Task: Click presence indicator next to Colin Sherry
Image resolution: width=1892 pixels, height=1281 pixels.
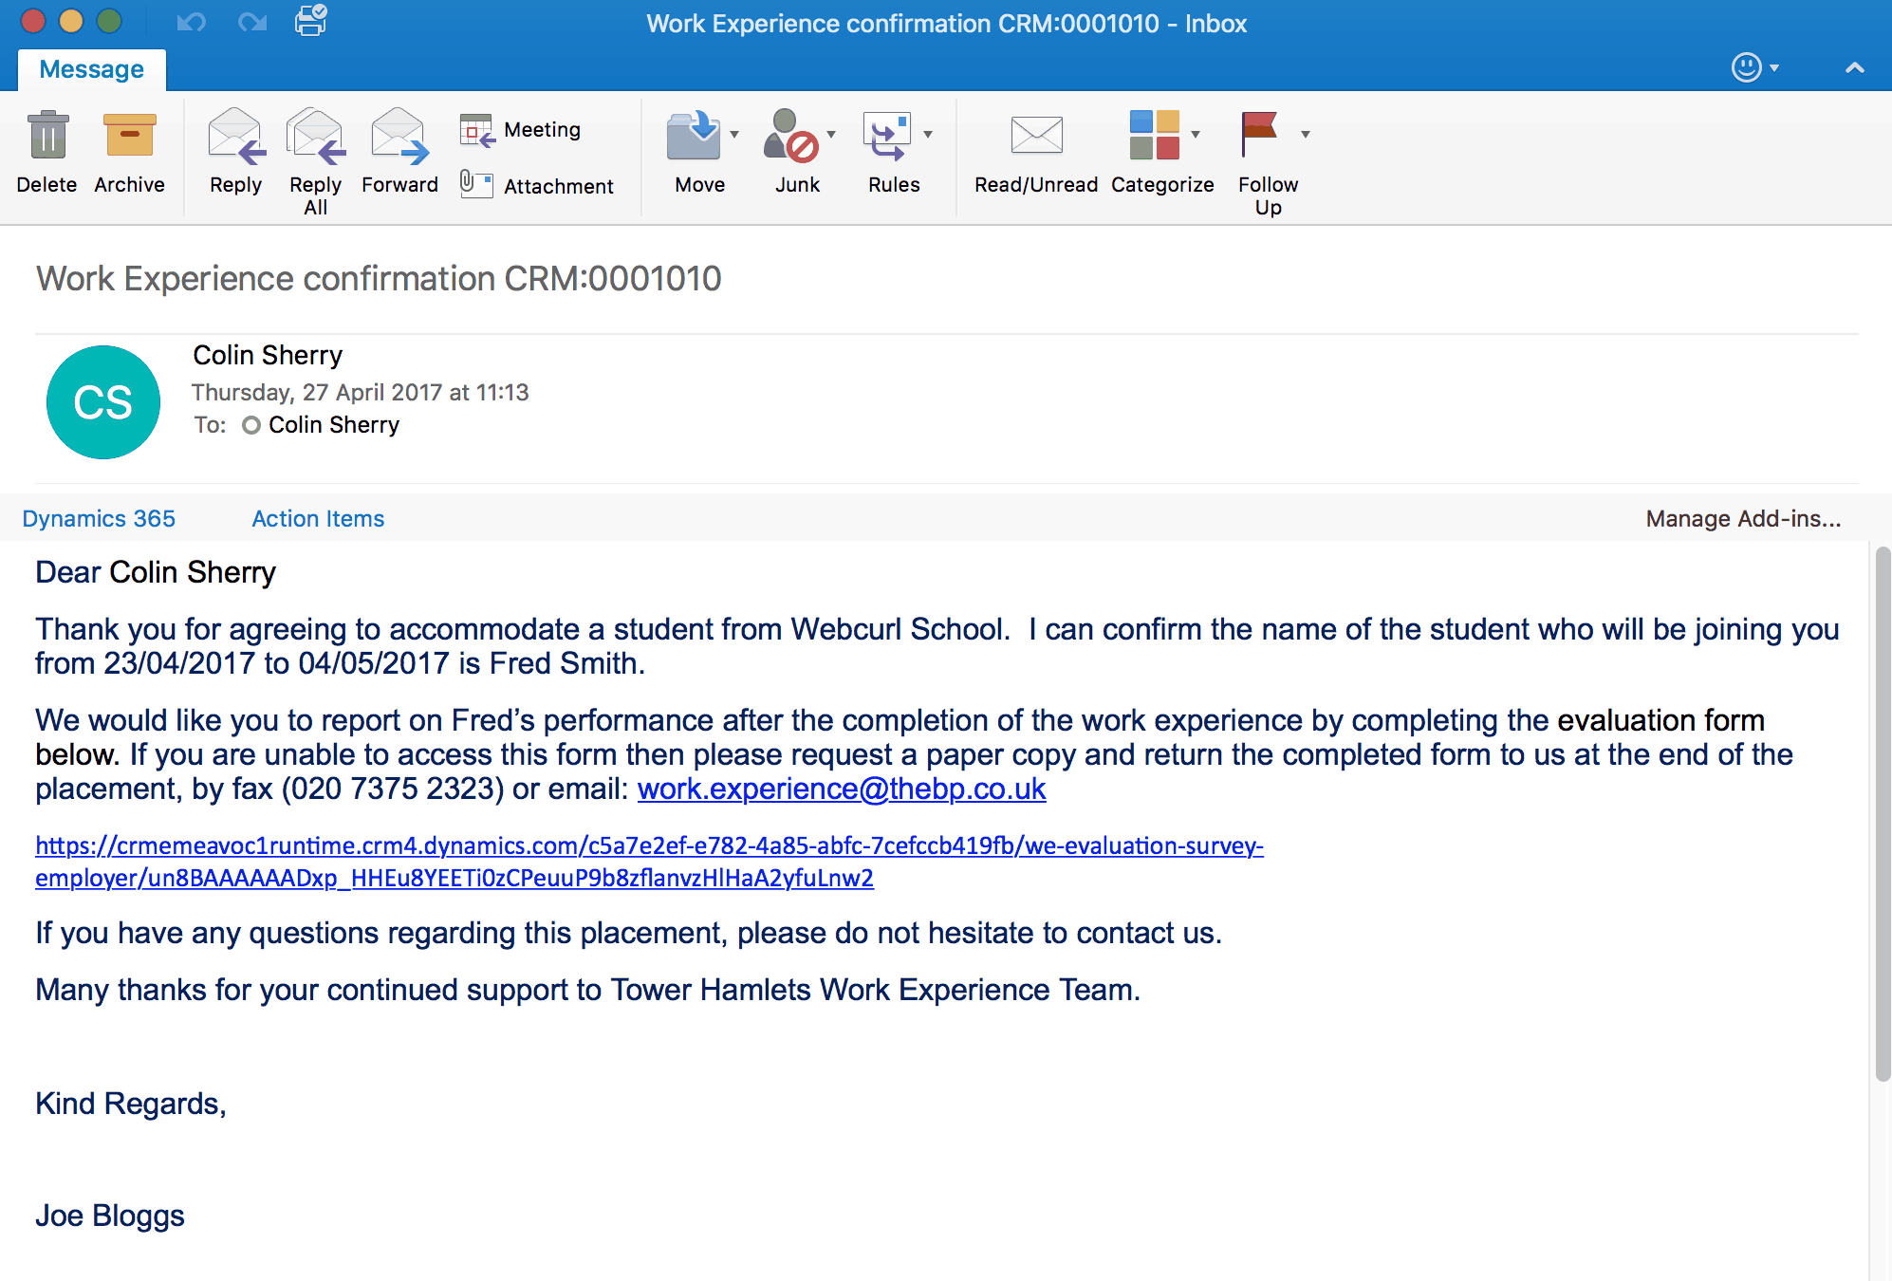Action: (x=251, y=425)
